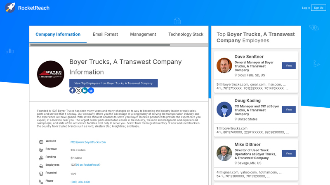
Task: Click the Phone handset icon
Action: (x=41, y=182)
